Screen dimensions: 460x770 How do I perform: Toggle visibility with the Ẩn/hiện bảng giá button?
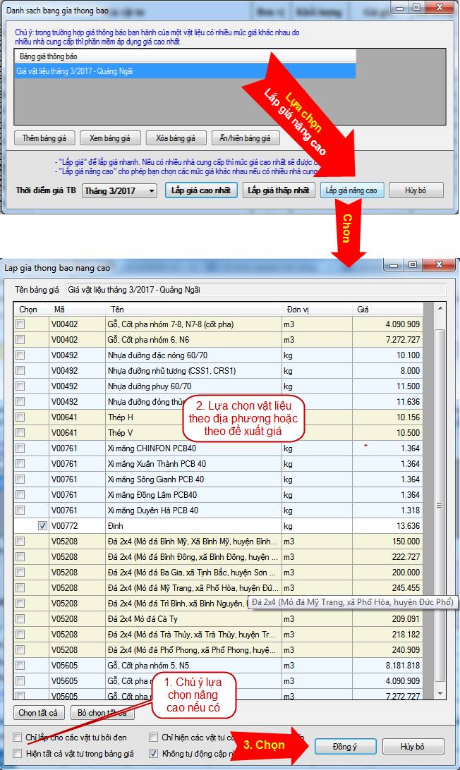241,138
